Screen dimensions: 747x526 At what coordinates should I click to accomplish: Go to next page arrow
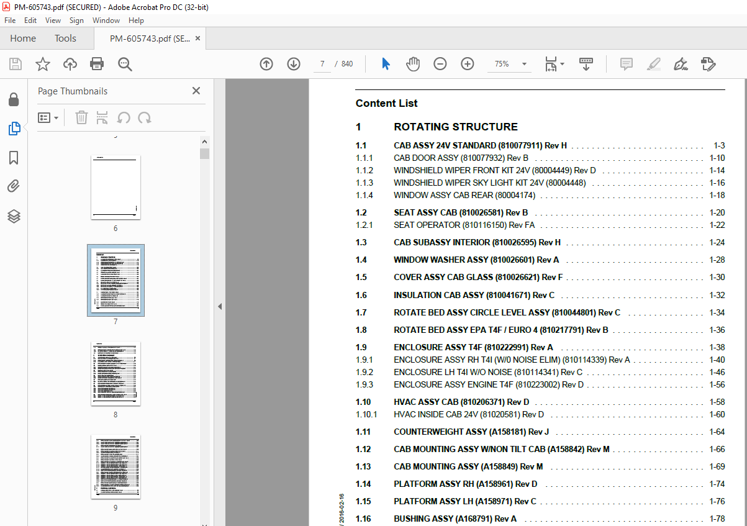pyautogui.click(x=294, y=64)
